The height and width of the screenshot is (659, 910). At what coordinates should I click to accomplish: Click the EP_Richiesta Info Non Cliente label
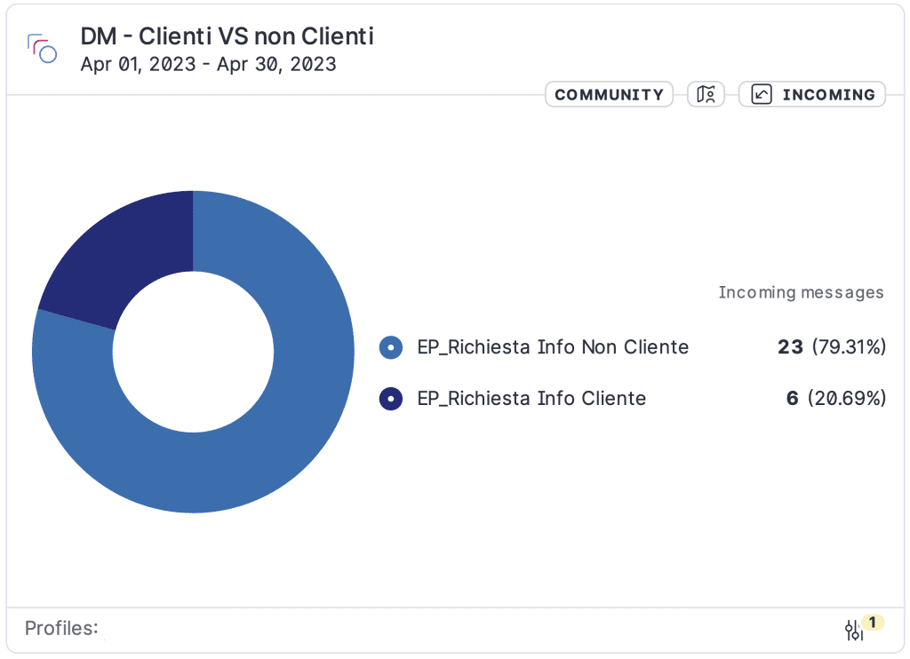point(553,347)
